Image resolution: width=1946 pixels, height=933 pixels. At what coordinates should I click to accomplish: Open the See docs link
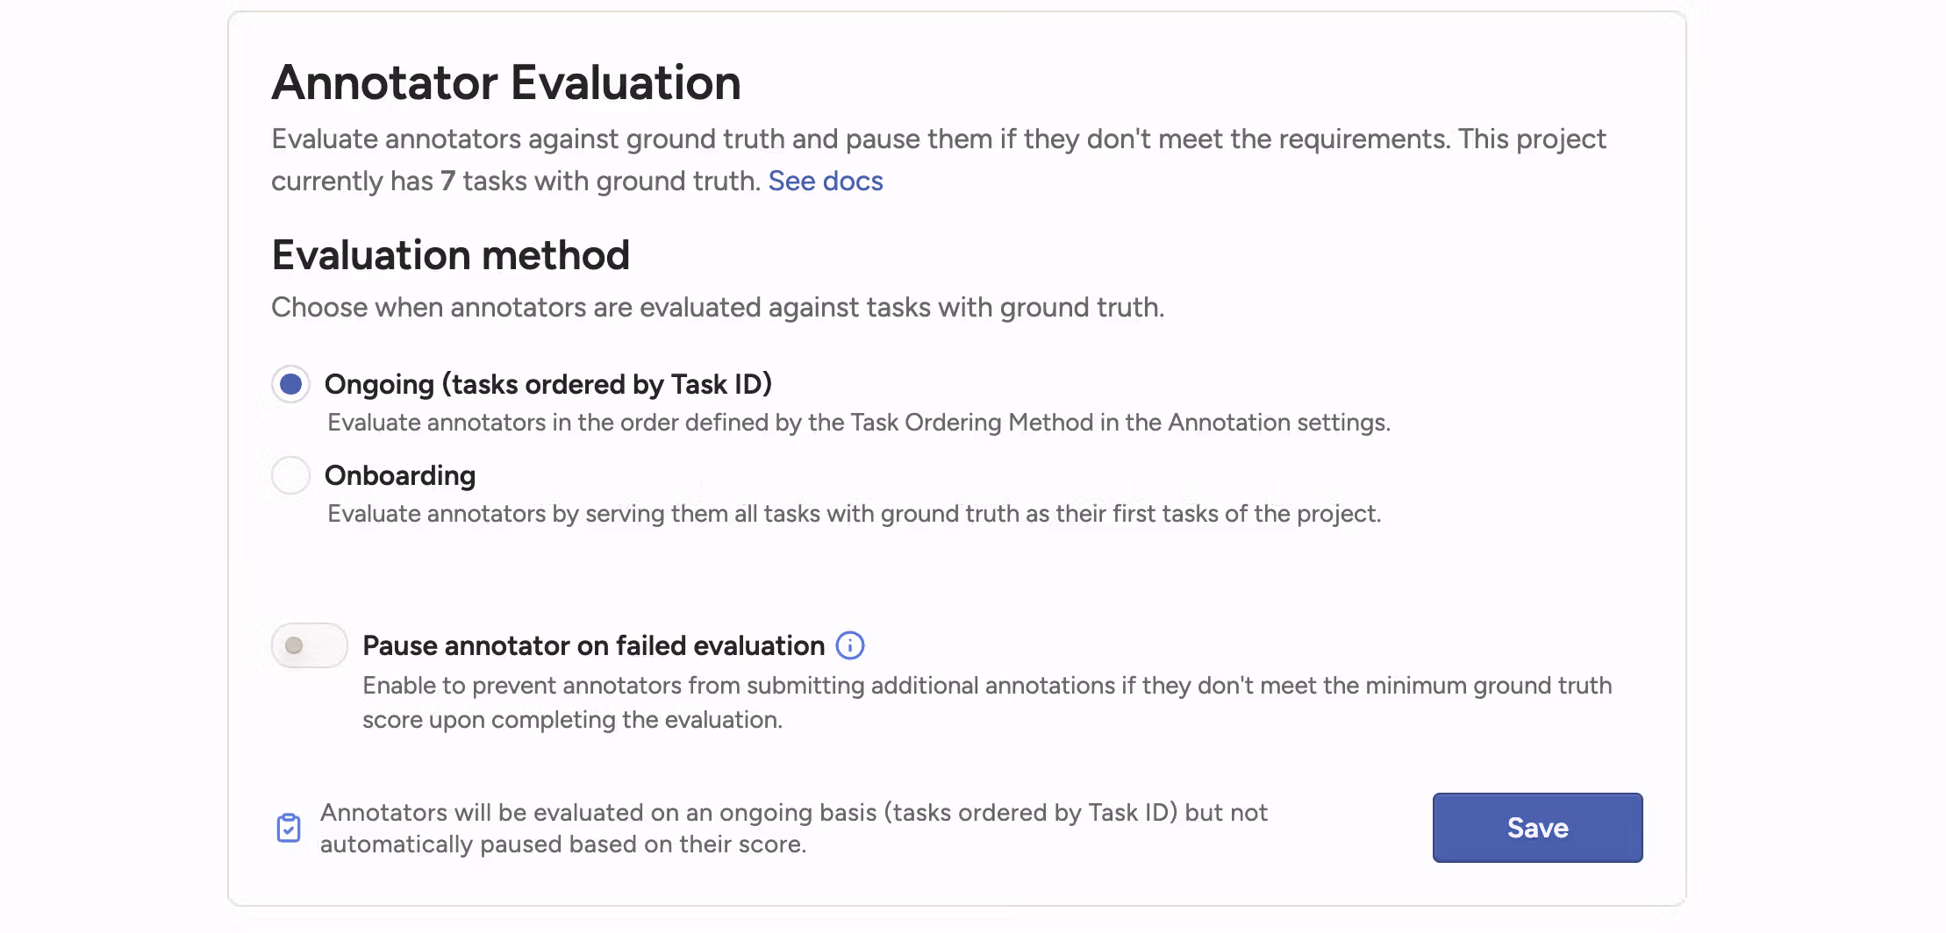coord(825,181)
